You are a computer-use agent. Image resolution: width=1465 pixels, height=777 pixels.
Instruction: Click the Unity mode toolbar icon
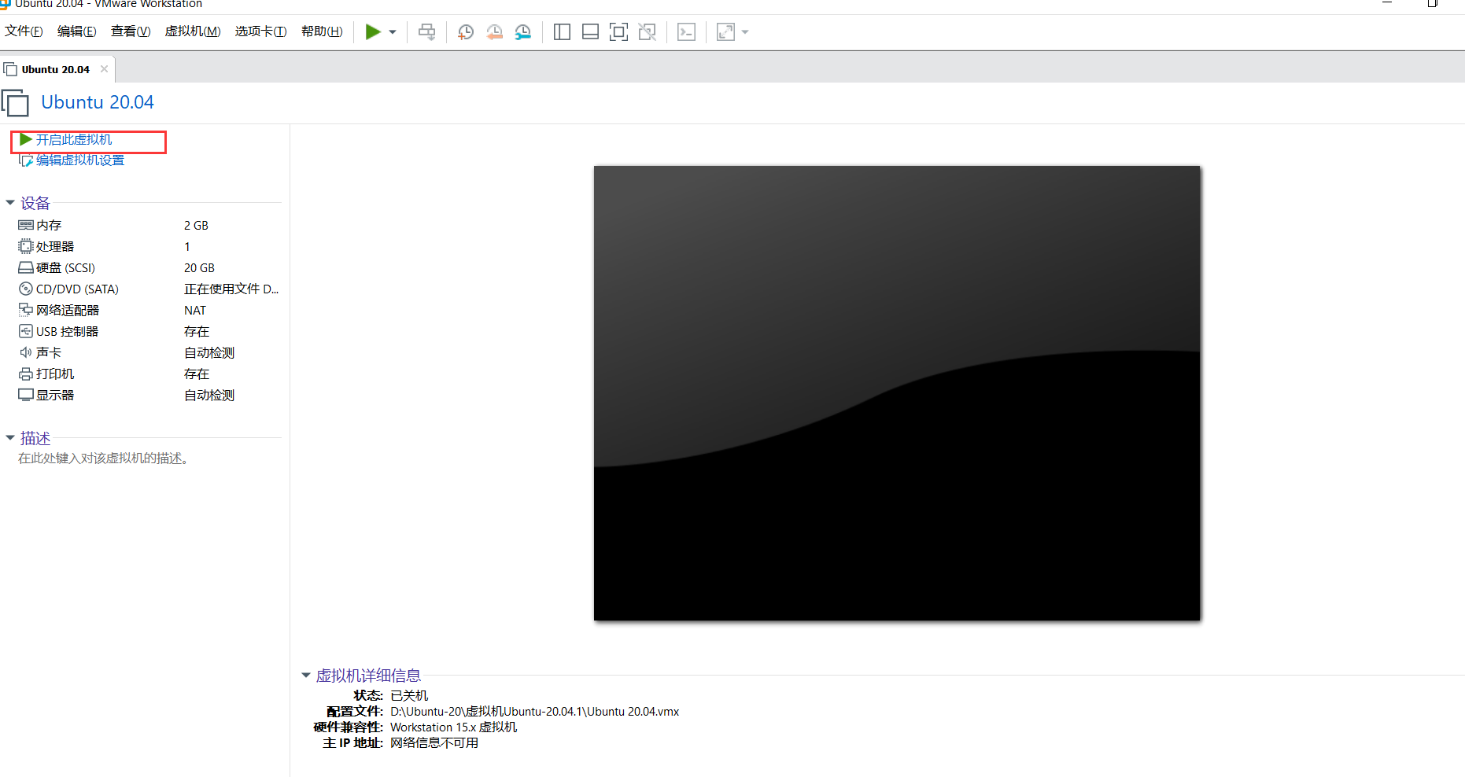tap(647, 32)
